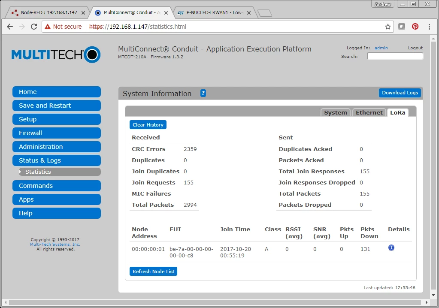
Task: Open the admin user link
Action: pos(381,48)
